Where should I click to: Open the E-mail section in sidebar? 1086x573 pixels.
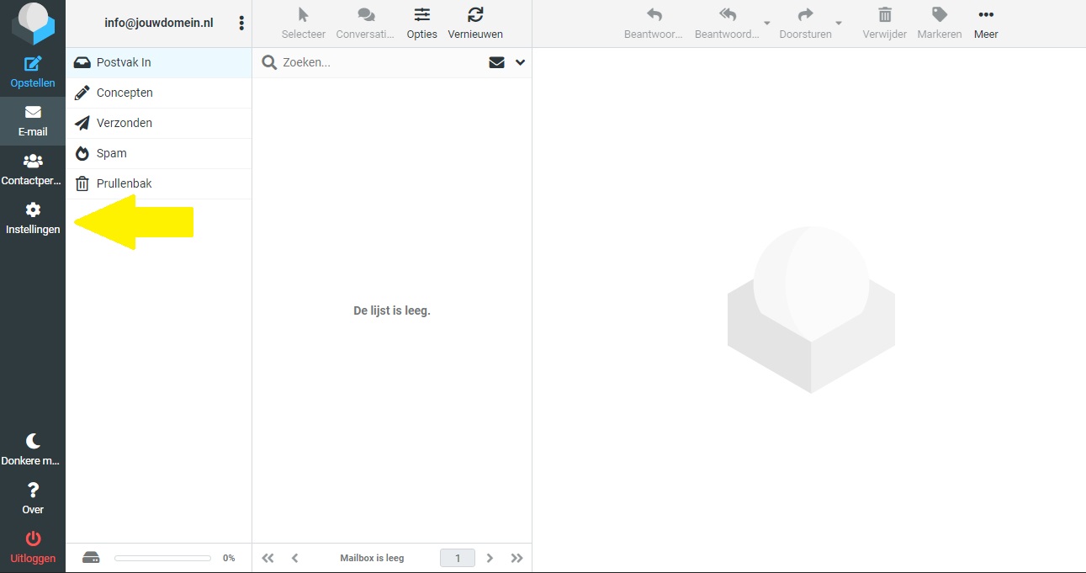tap(33, 121)
